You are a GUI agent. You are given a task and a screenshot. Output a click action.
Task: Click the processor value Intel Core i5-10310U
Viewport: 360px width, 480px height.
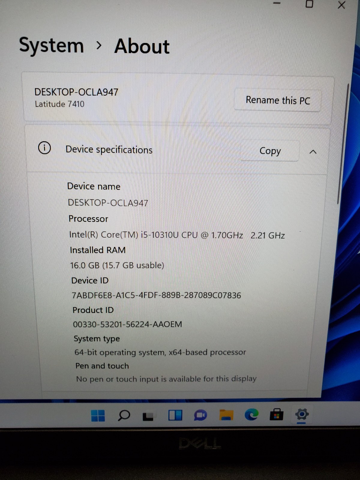[x=177, y=235]
